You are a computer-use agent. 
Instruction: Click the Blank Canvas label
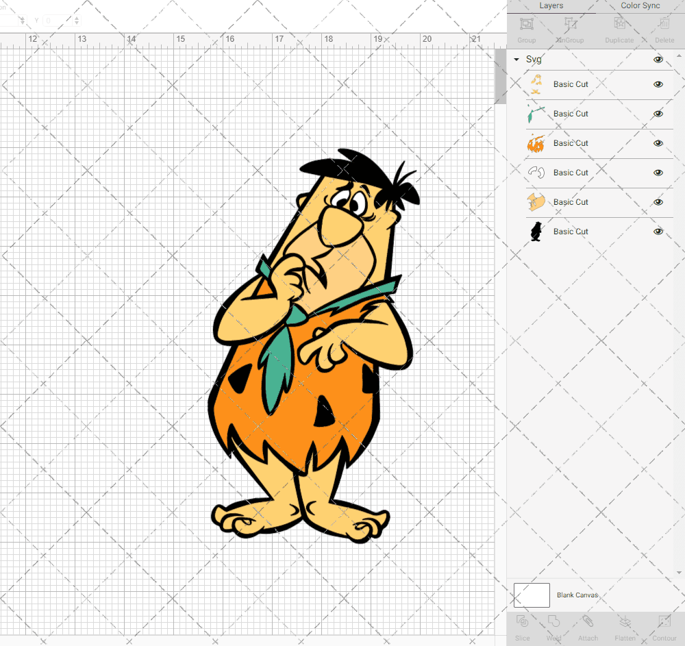point(577,595)
